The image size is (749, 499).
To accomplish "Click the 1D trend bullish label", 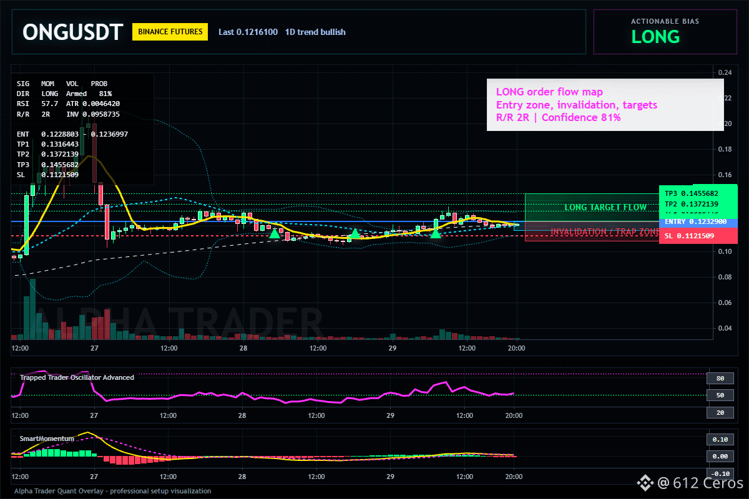I will click(x=315, y=32).
